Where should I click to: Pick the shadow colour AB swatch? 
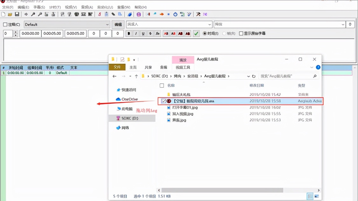point(188,34)
